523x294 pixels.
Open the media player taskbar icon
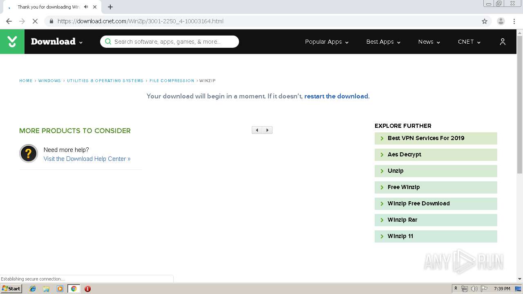(60, 289)
